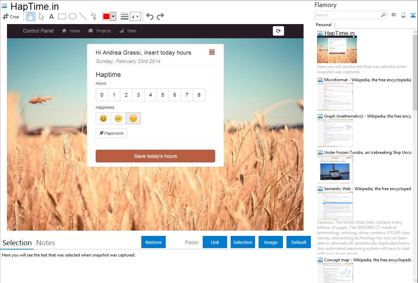Image resolution: width=418 pixels, height=283 pixels.
Task: Click Save today's hours button
Action: coord(155,156)
